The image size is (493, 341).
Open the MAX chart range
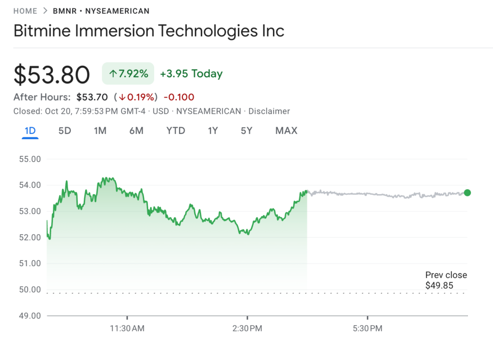click(286, 130)
